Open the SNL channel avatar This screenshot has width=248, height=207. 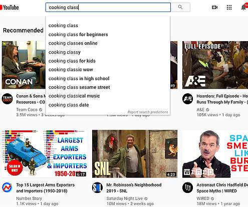[x=97, y=187]
